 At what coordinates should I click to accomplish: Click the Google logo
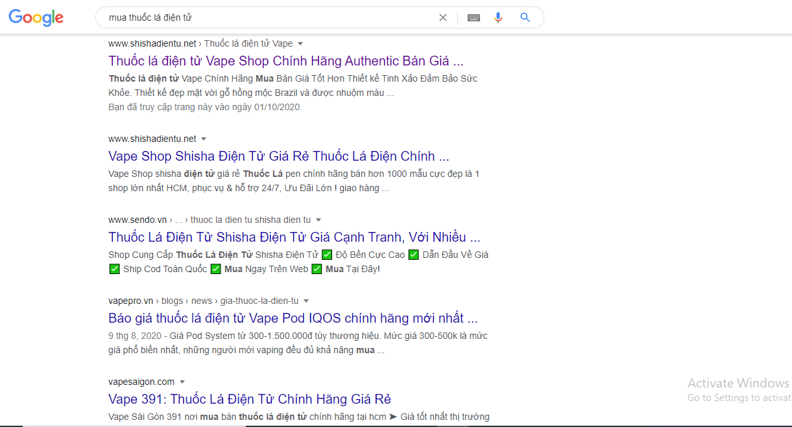click(36, 18)
